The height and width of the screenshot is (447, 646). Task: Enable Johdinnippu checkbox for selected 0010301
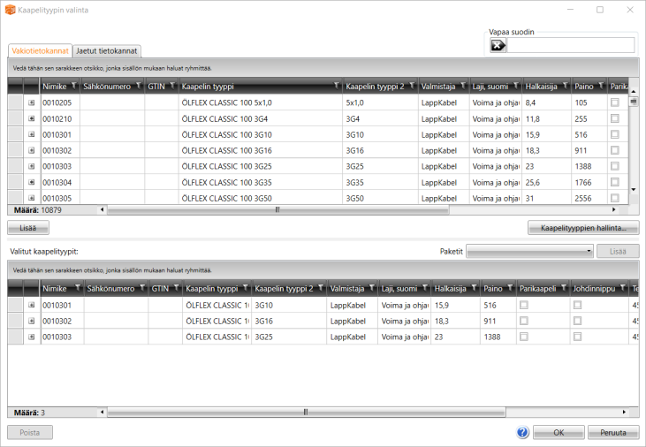click(577, 305)
